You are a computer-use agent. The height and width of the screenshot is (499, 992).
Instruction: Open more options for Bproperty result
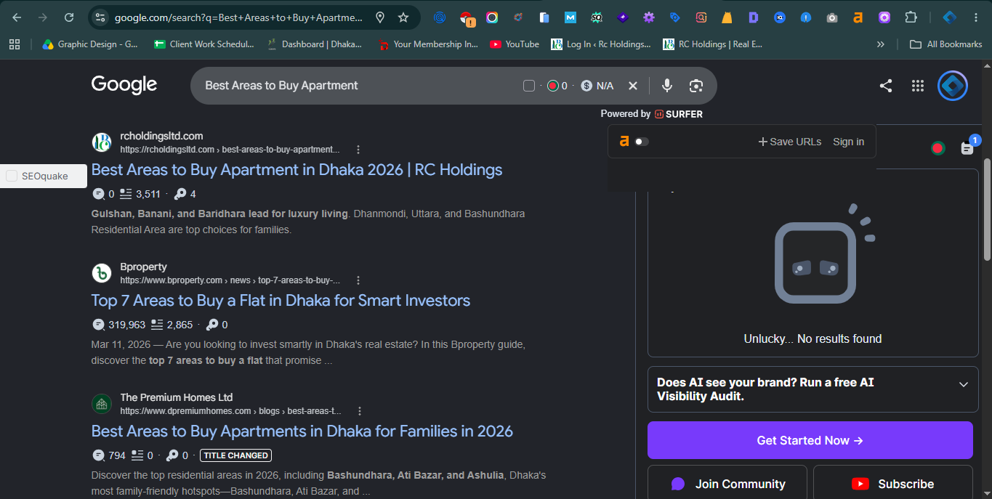[x=358, y=280]
